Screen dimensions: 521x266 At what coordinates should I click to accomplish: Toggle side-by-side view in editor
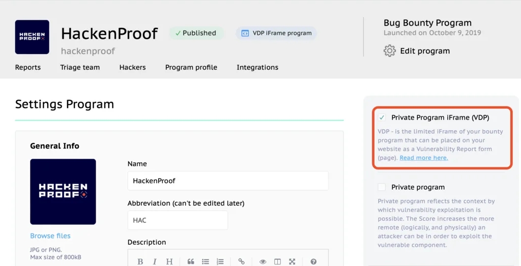pyautogui.click(x=277, y=262)
